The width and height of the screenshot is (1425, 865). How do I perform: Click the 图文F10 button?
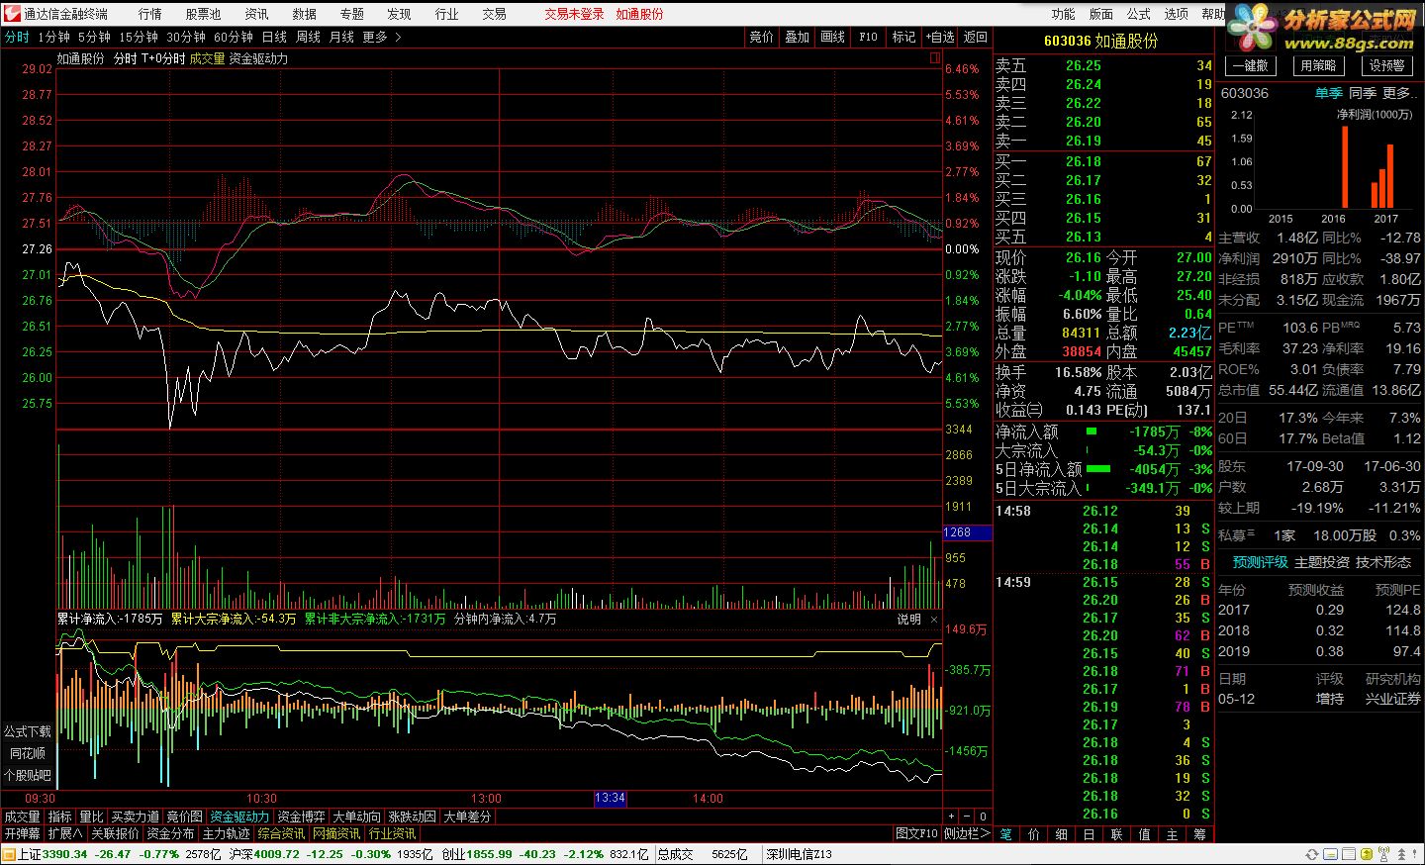pos(916,833)
